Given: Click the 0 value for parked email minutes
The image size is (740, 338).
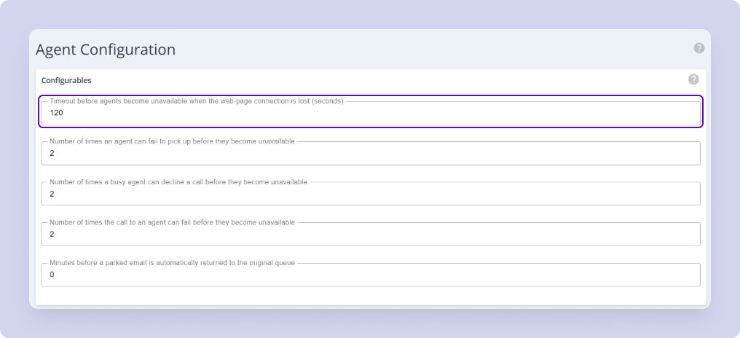Looking at the screenshot, I should tap(52, 275).
